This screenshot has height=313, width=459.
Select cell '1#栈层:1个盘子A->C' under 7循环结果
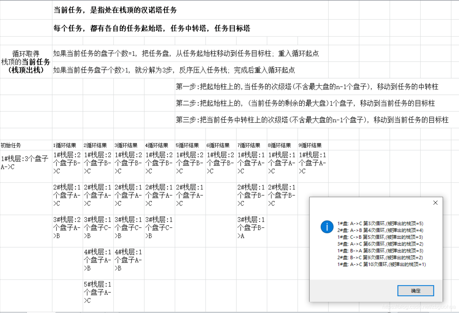[252, 166]
